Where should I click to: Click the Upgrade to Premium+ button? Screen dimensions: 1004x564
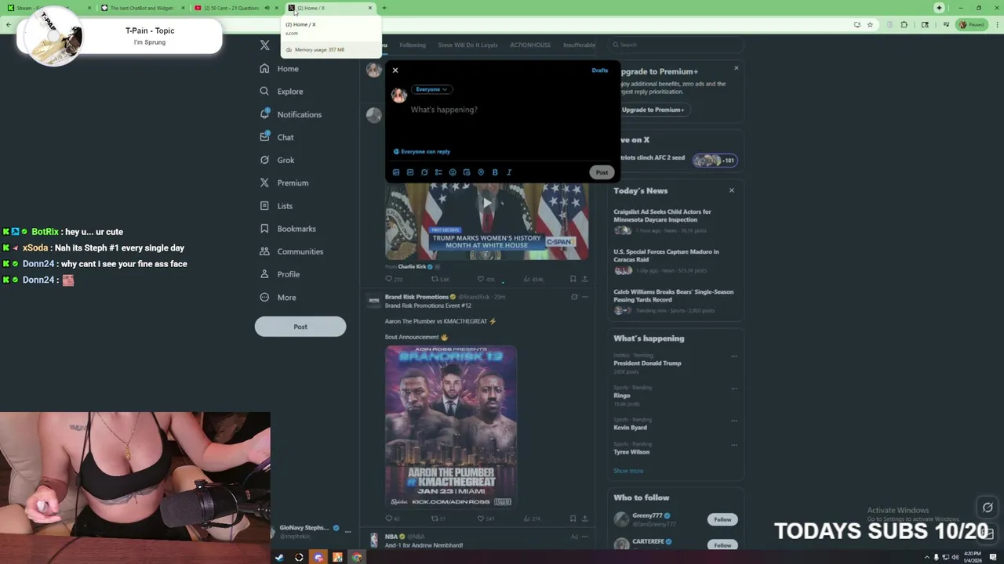tap(653, 110)
